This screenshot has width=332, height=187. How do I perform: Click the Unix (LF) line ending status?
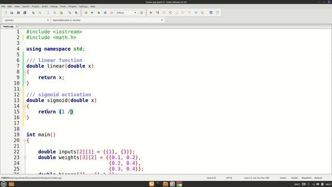211,178
